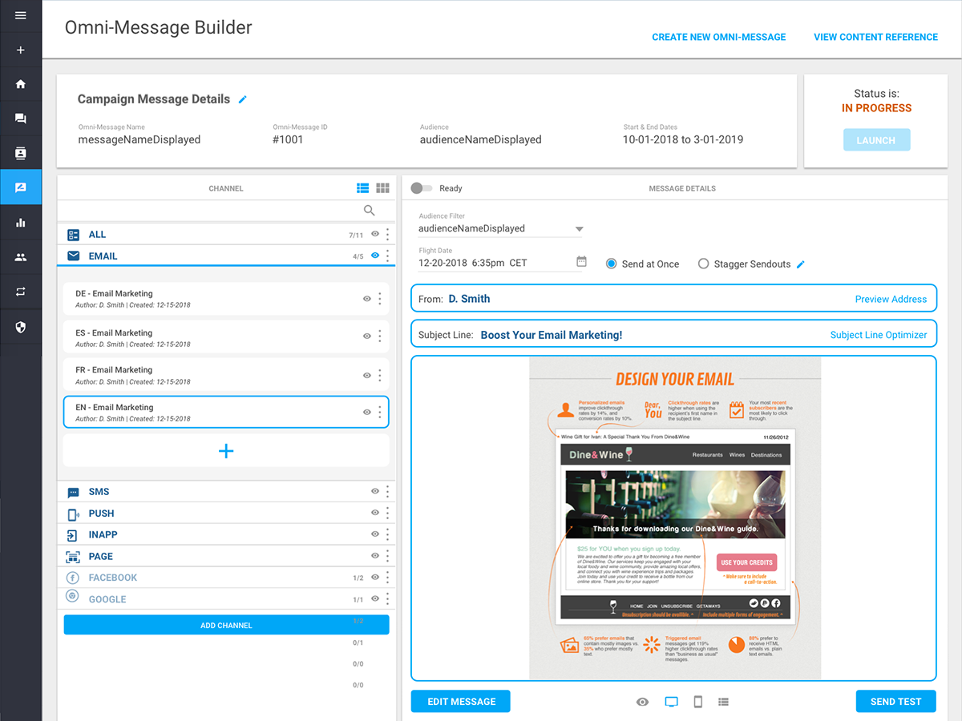Edit Campaign Message Details with pencil icon

click(x=243, y=99)
